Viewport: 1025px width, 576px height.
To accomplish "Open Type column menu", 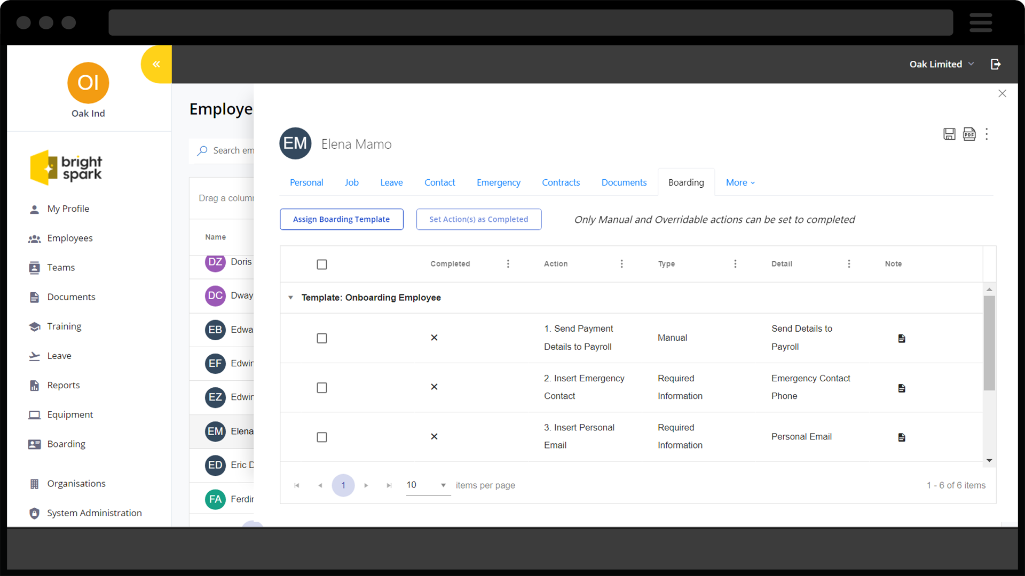I will (x=735, y=263).
